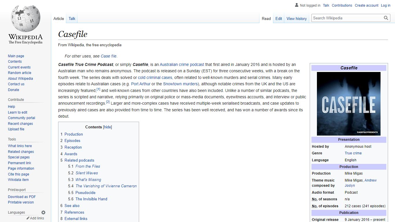395x222 pixels.
Task: Click Download as PDF
Action: pyautogui.click(x=22, y=197)
